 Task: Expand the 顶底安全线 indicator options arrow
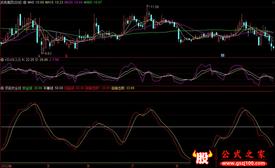(2, 88)
